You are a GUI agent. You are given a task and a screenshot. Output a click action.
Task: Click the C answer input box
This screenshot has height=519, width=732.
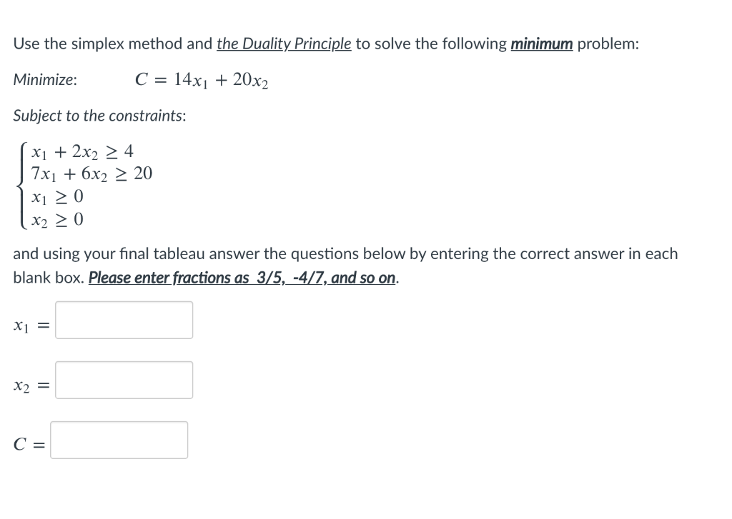(x=119, y=439)
